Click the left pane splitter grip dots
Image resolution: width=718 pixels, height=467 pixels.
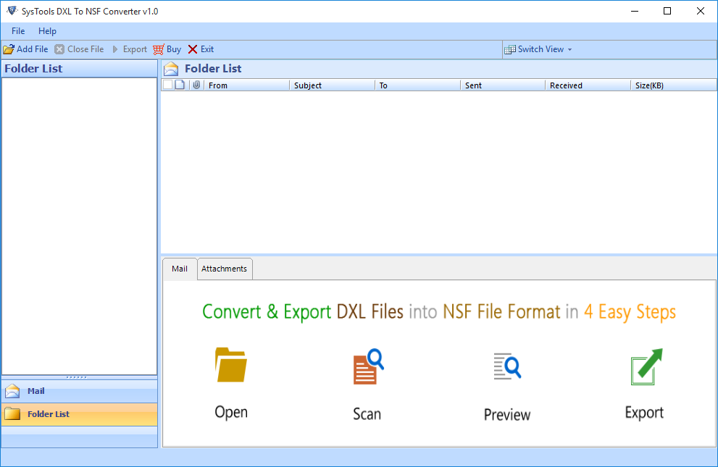point(77,377)
